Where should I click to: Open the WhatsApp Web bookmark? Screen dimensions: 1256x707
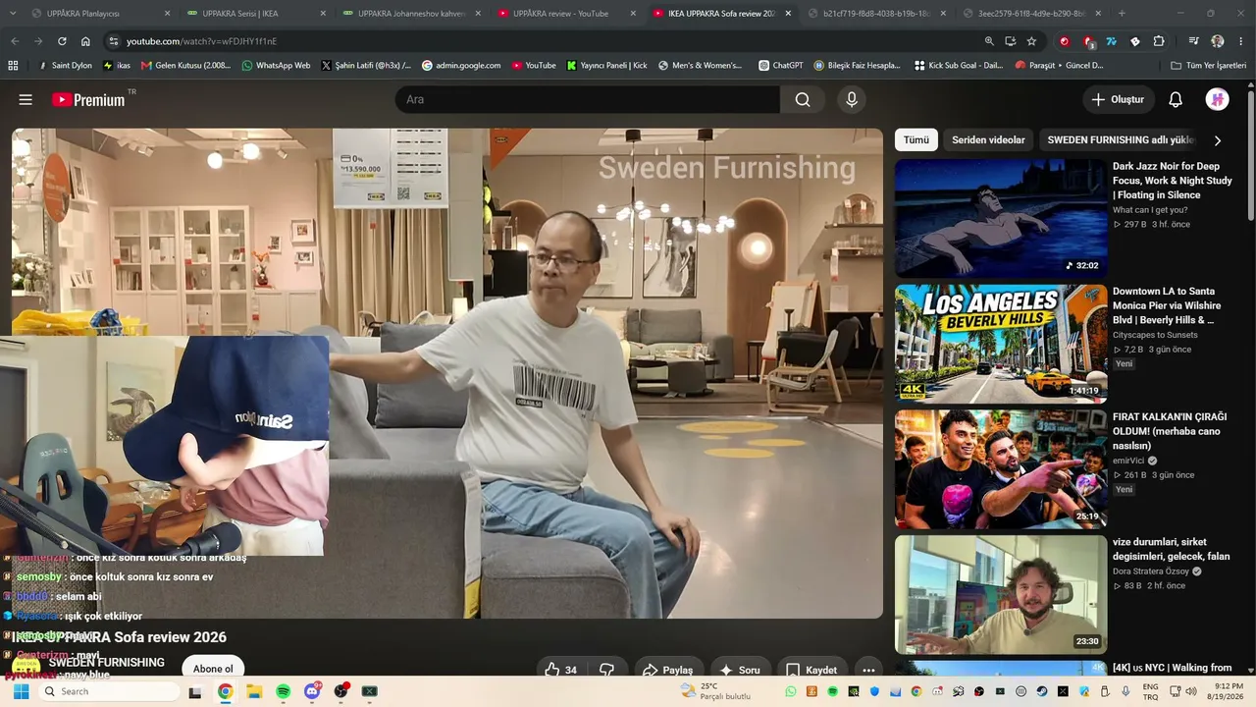coord(275,66)
